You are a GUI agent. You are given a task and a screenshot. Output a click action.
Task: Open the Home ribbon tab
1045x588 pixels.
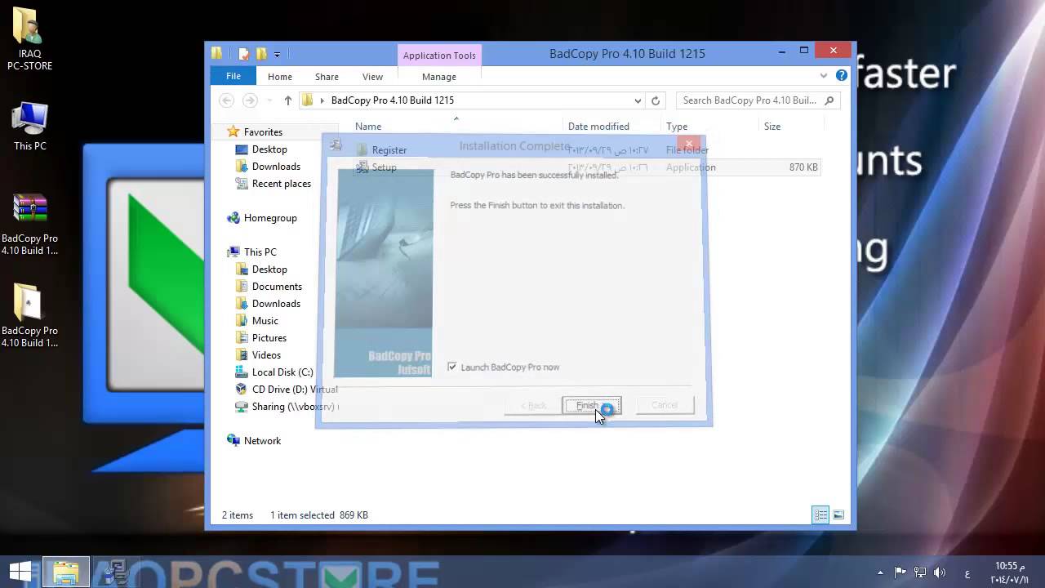[x=279, y=77]
